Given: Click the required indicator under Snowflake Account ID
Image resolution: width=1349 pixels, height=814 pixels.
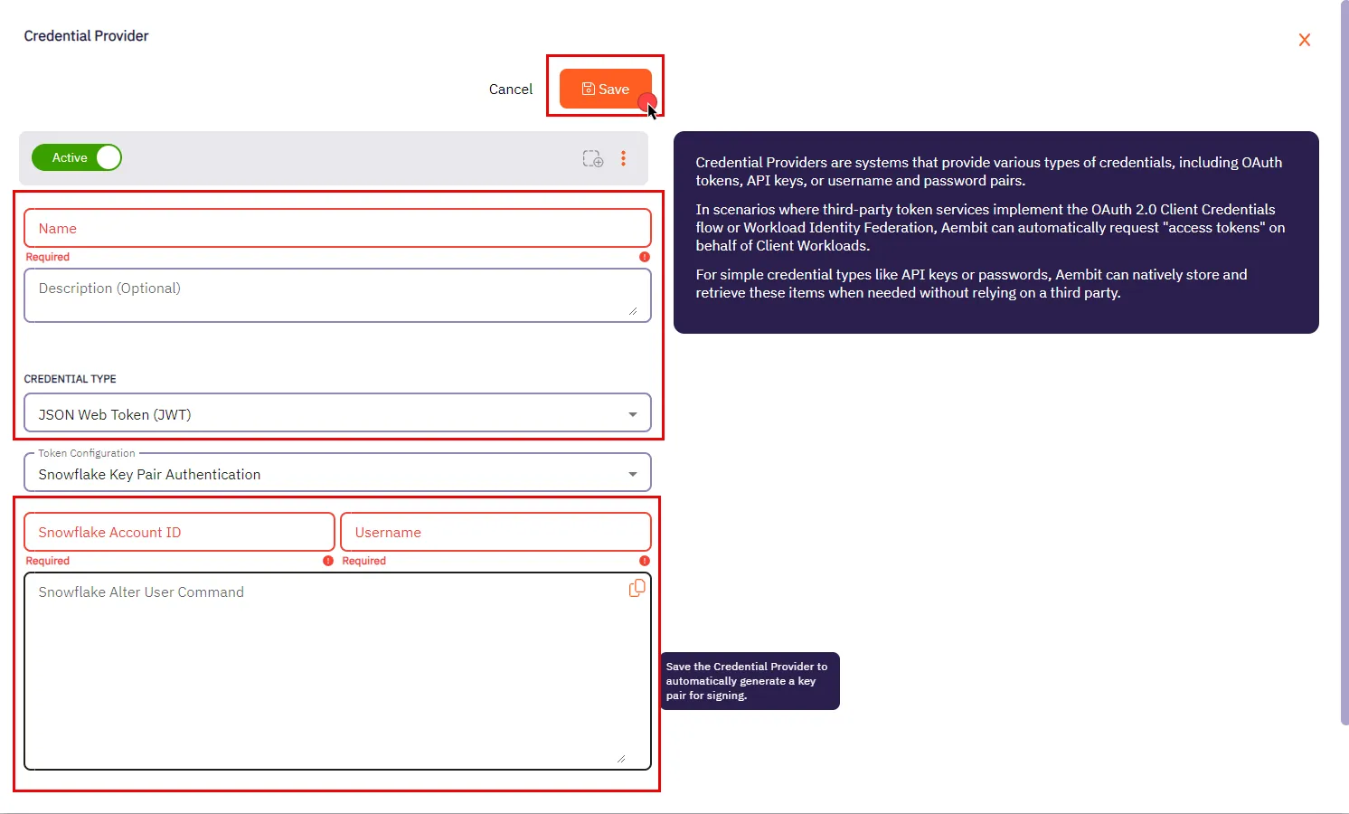Looking at the screenshot, I should coord(327,561).
